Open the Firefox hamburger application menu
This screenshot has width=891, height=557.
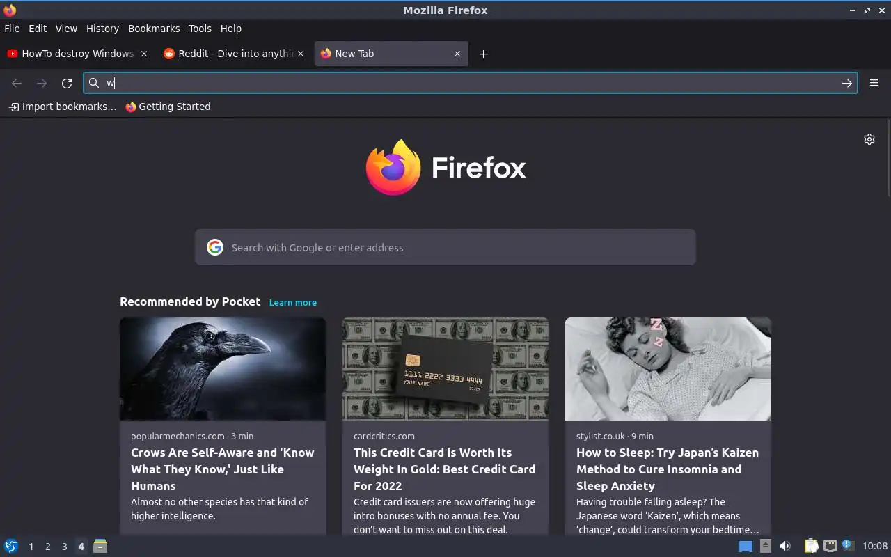click(x=874, y=84)
